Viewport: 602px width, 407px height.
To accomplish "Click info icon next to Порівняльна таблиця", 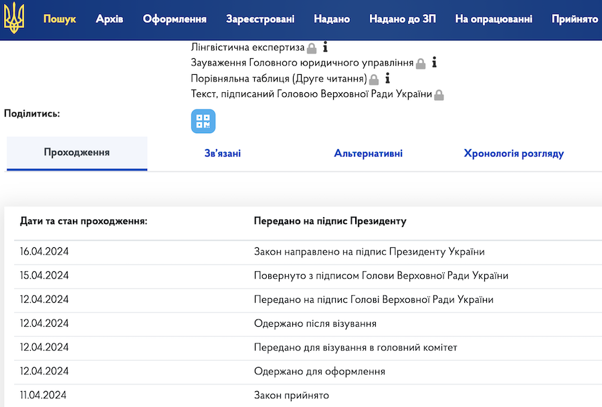I will click(x=387, y=79).
